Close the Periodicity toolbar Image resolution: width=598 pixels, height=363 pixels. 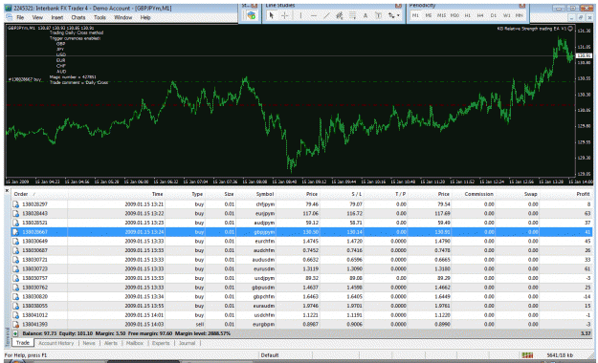coord(522,6)
